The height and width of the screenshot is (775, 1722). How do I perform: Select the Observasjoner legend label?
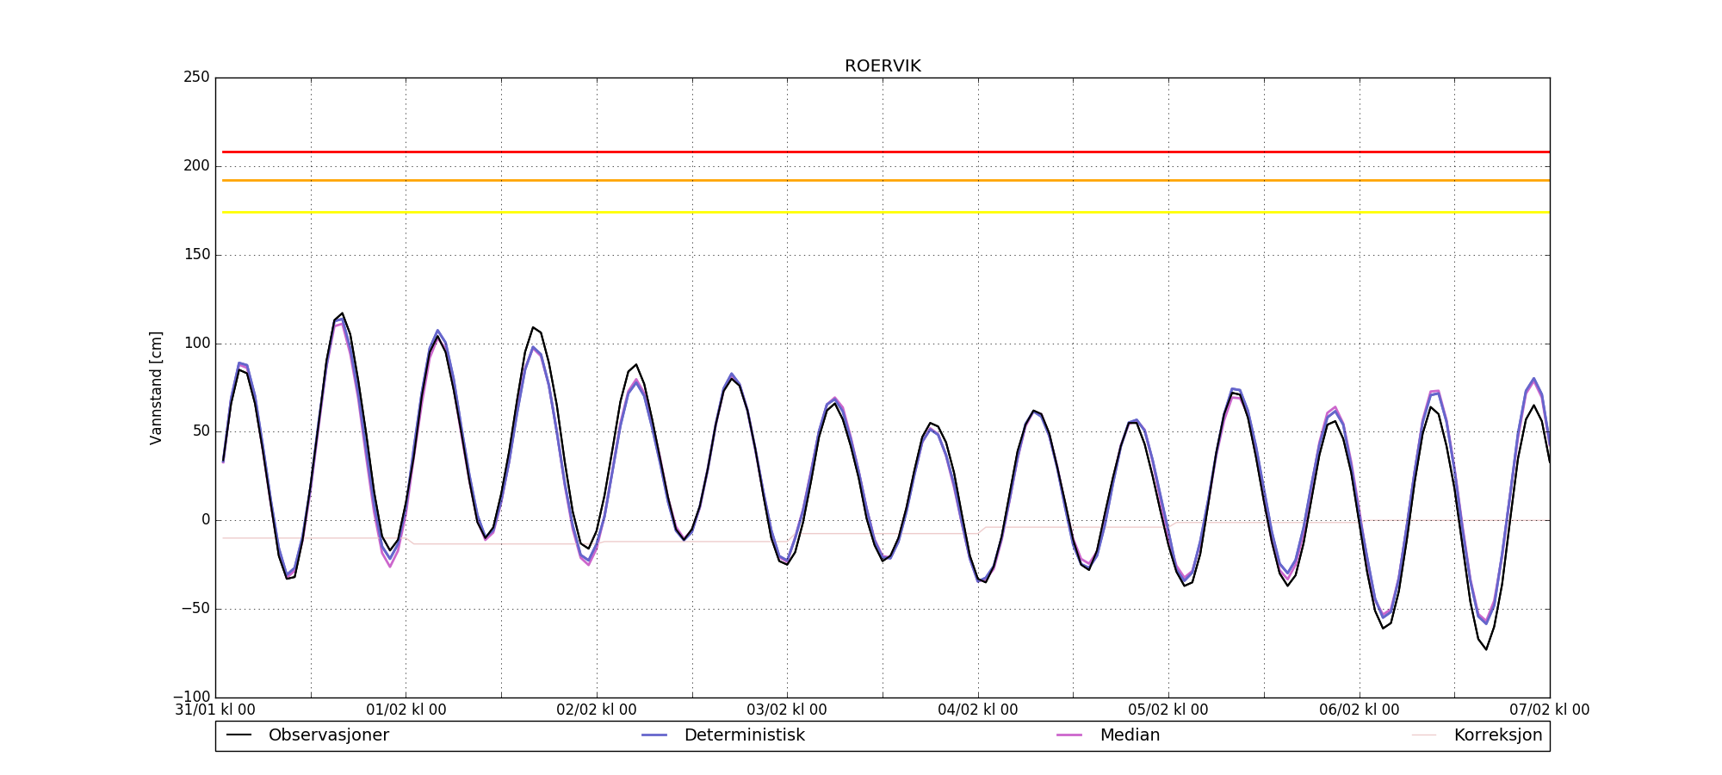[x=328, y=735]
